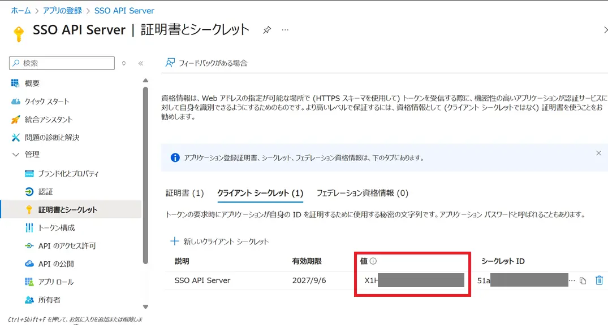Click the 概要 grid icon
The width and height of the screenshot is (608, 325).
pyautogui.click(x=15, y=83)
